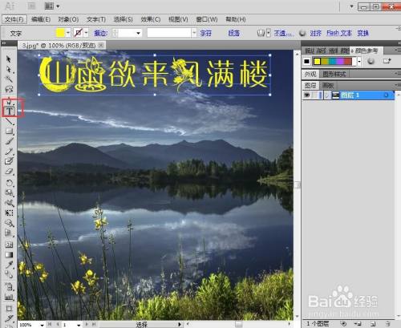Select the Line Segment tool

click(x=10, y=121)
